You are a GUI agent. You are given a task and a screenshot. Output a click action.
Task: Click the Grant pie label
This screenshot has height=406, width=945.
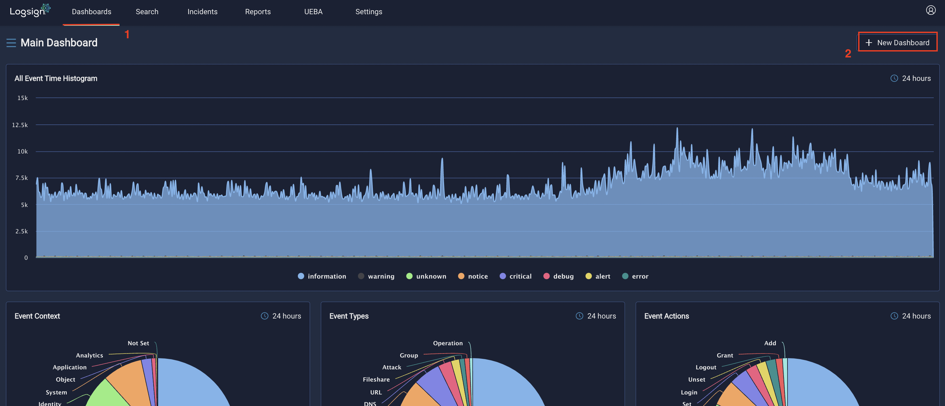[724, 355]
